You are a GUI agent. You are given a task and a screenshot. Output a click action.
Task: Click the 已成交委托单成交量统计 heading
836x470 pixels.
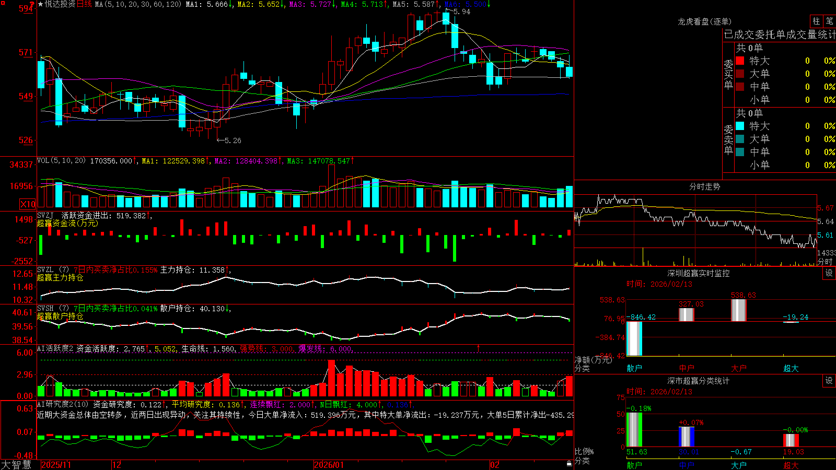(x=780, y=34)
